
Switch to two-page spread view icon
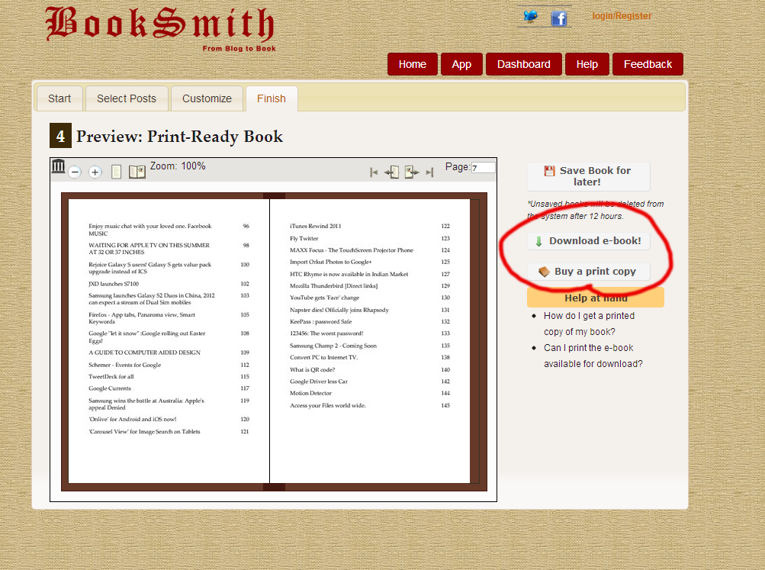click(x=137, y=172)
